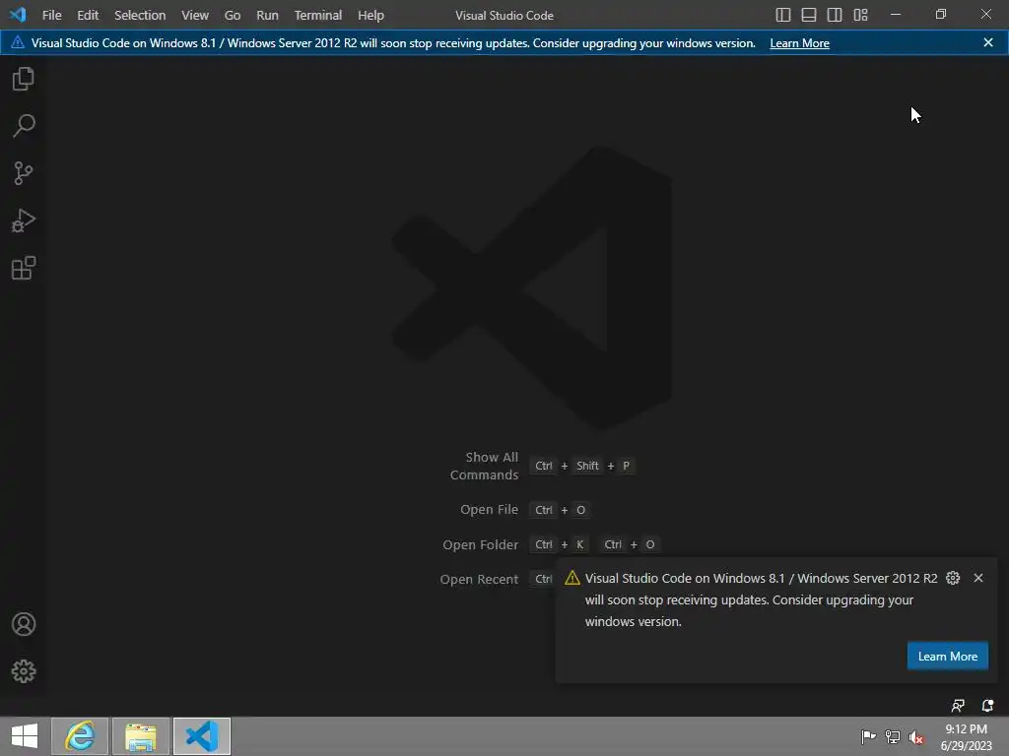The height and width of the screenshot is (756, 1009).
Task: Click the warning triangle in notification toast
Action: 572,578
